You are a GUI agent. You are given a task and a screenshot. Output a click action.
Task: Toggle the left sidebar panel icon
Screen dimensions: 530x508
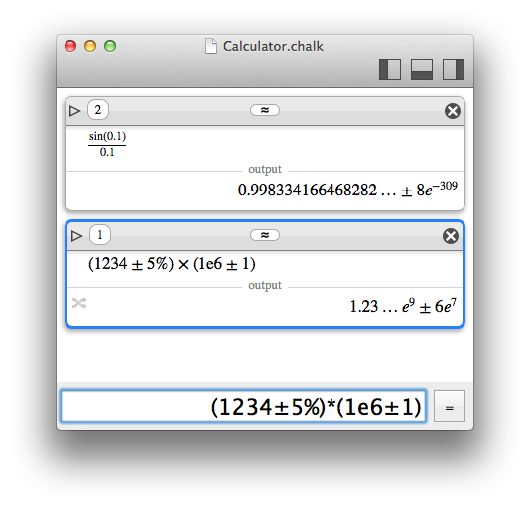390,69
